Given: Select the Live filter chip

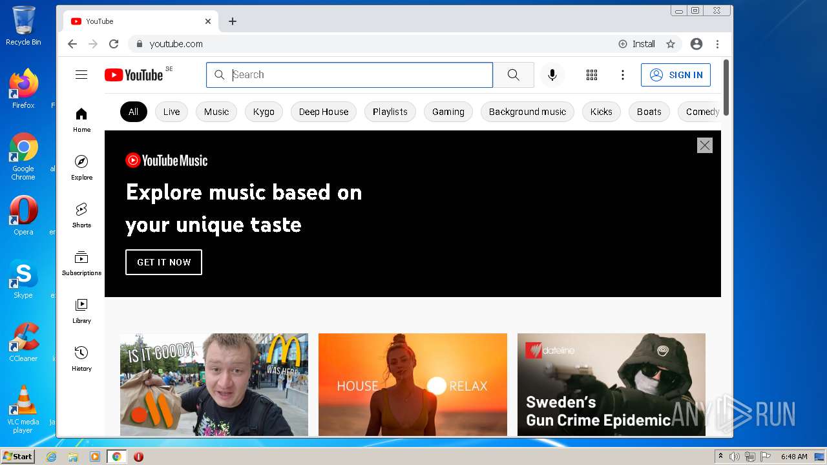Looking at the screenshot, I should [171, 112].
